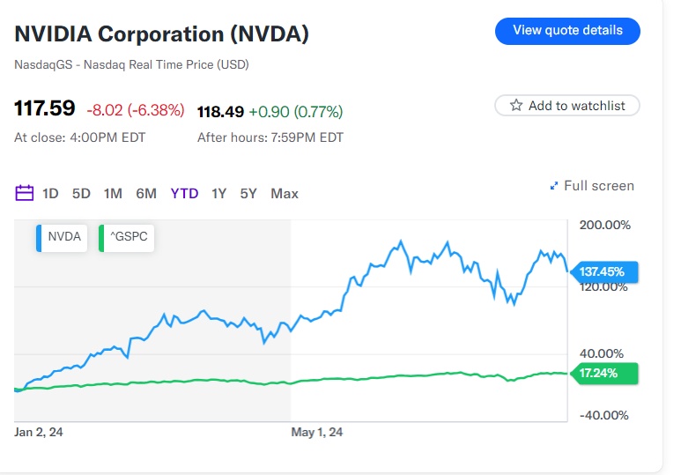Open the chart in Full screen
681x475 pixels.
coord(597,186)
